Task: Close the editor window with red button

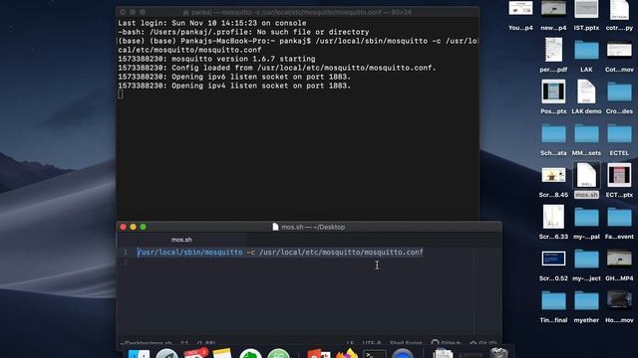Action: 124,227
